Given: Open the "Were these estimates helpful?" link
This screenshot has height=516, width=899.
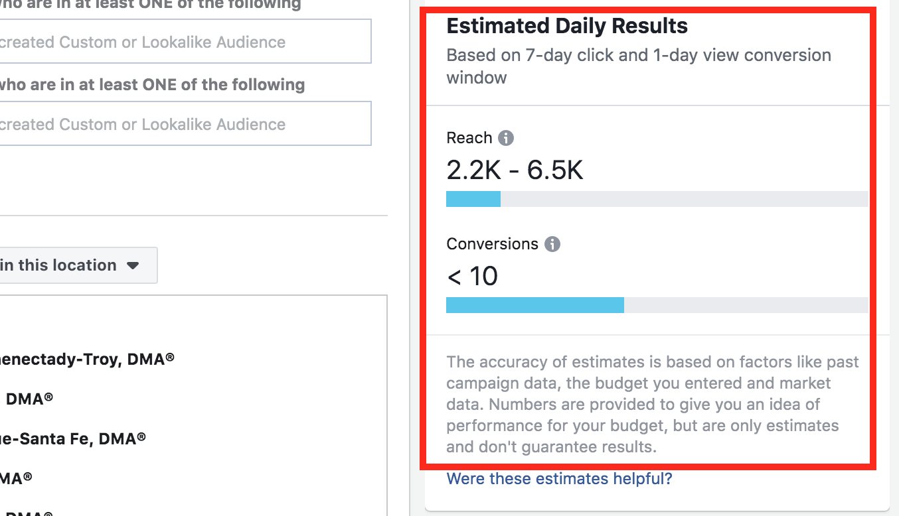Looking at the screenshot, I should 559,478.
